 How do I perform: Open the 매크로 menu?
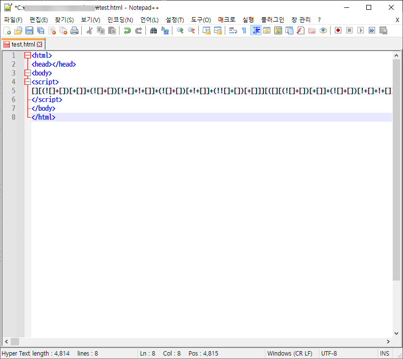tap(227, 20)
